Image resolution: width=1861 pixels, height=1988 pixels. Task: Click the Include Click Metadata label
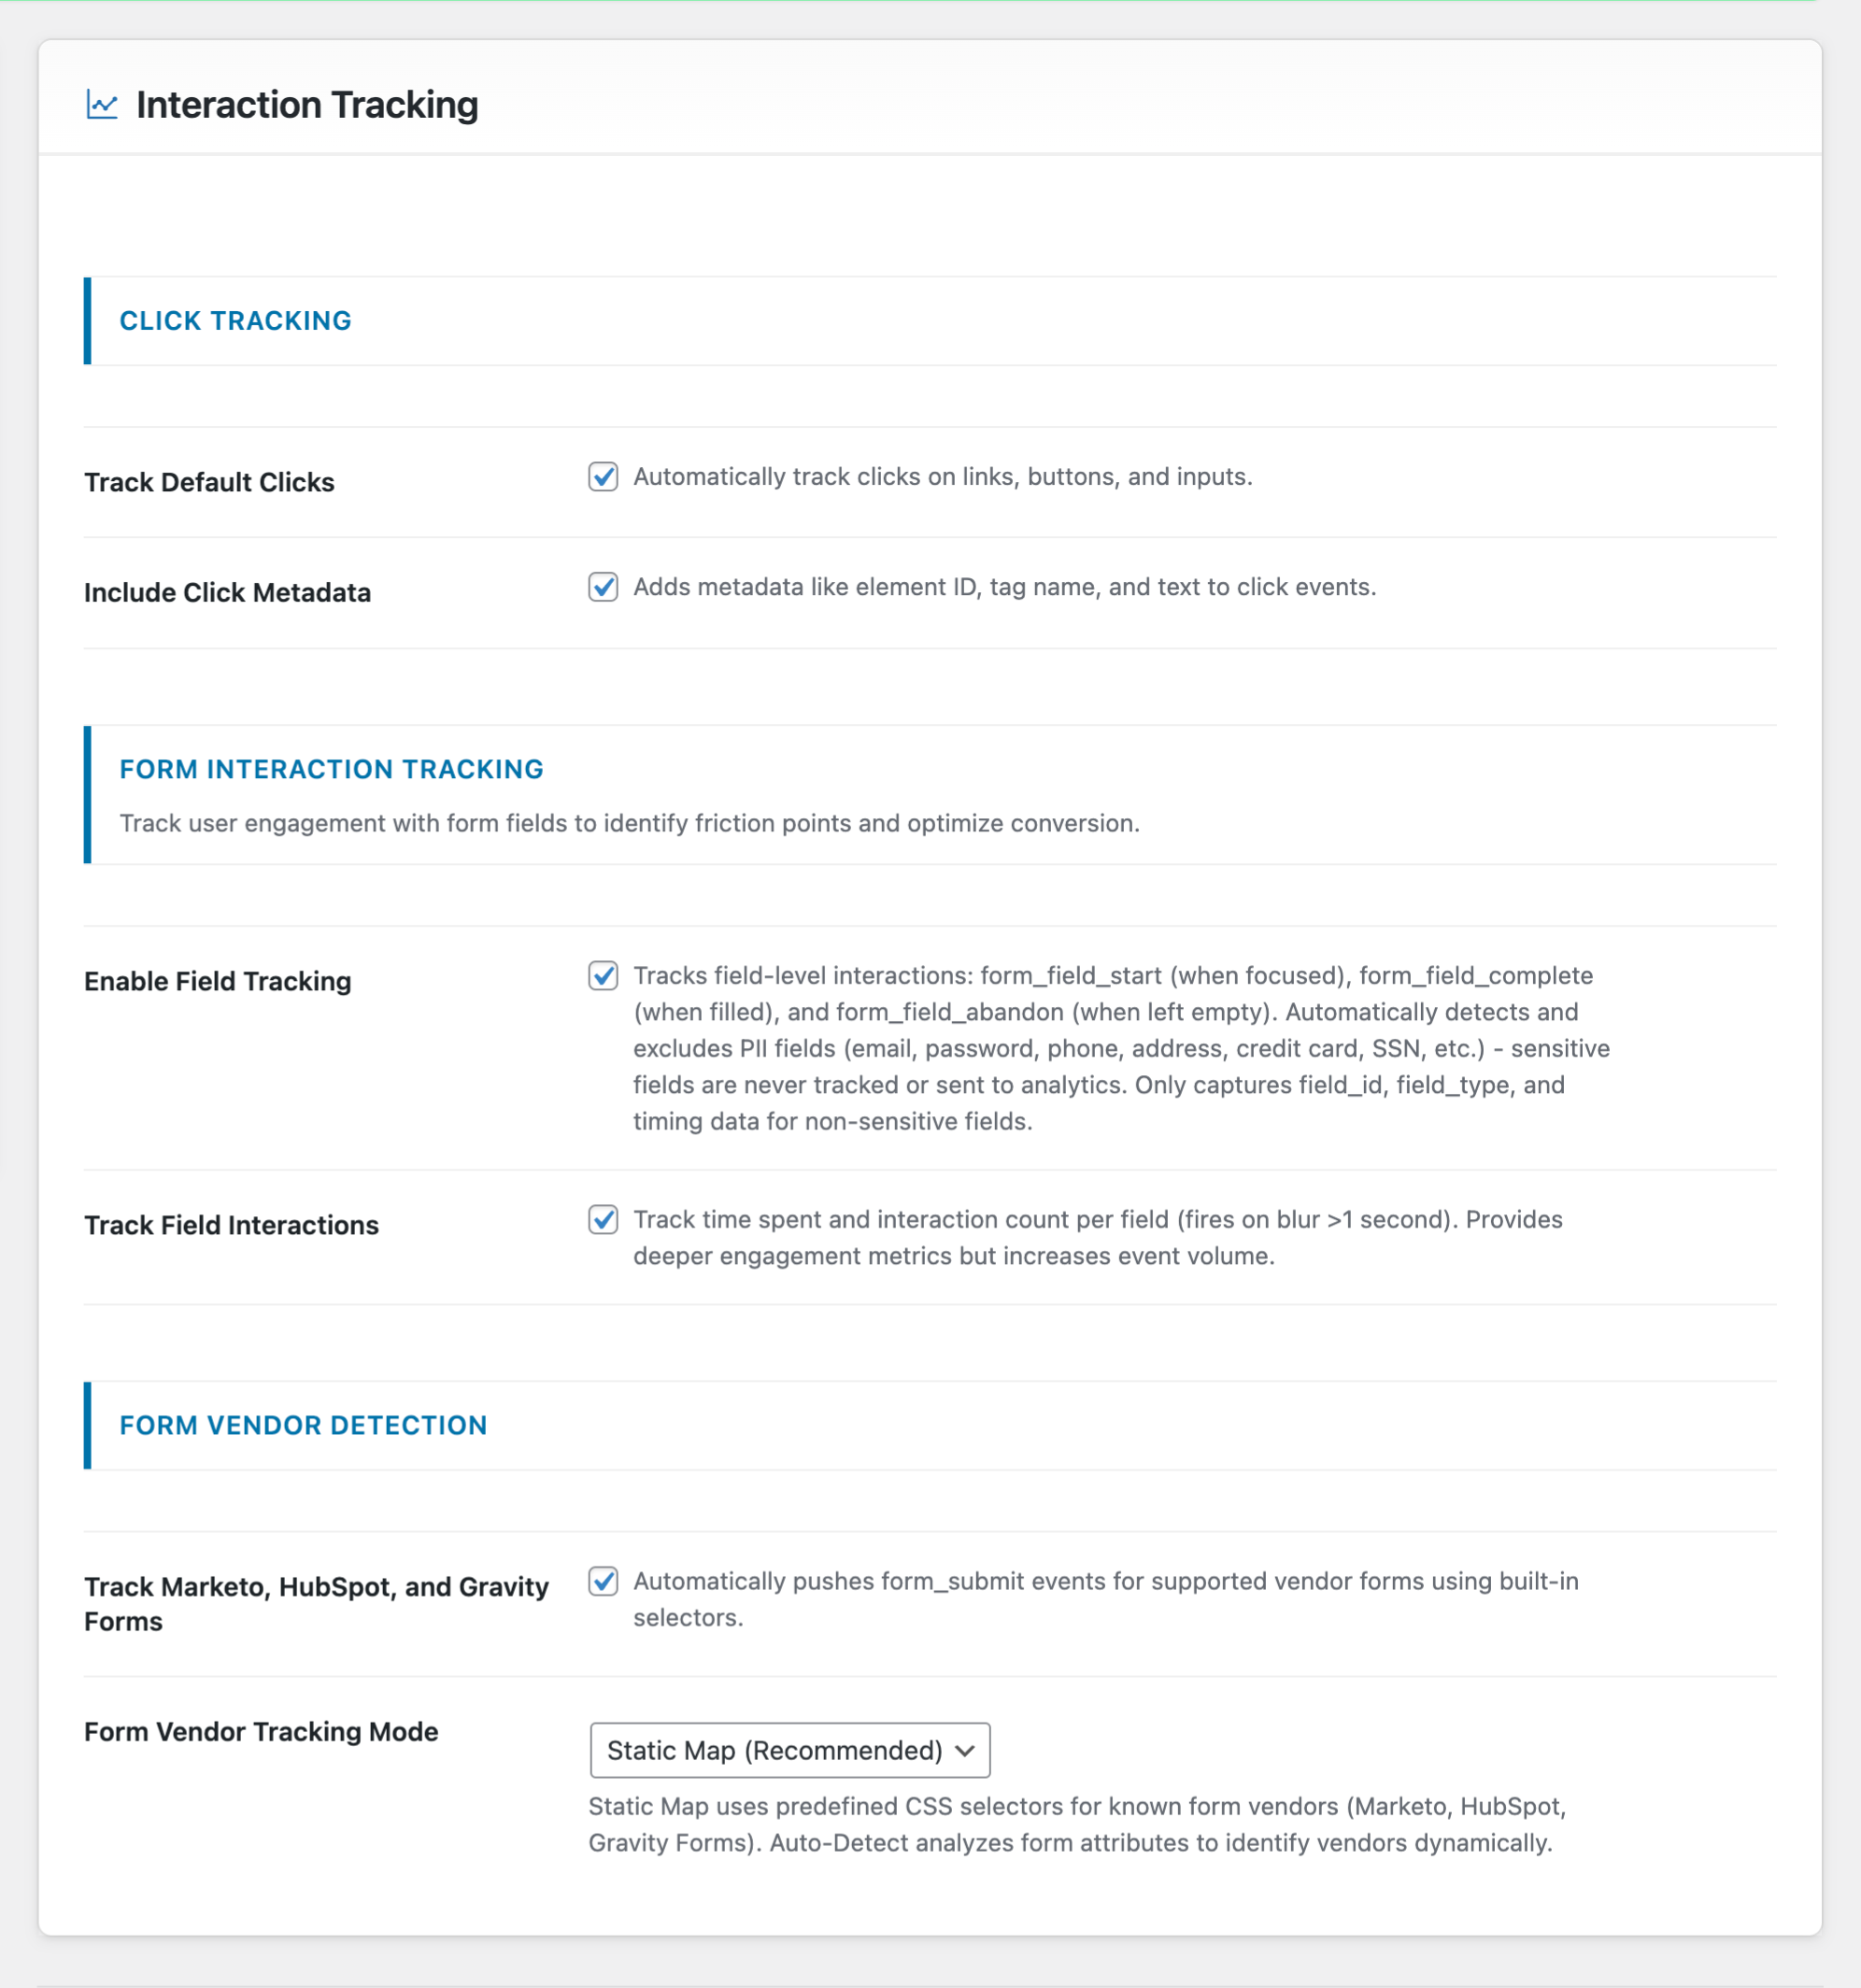(228, 592)
